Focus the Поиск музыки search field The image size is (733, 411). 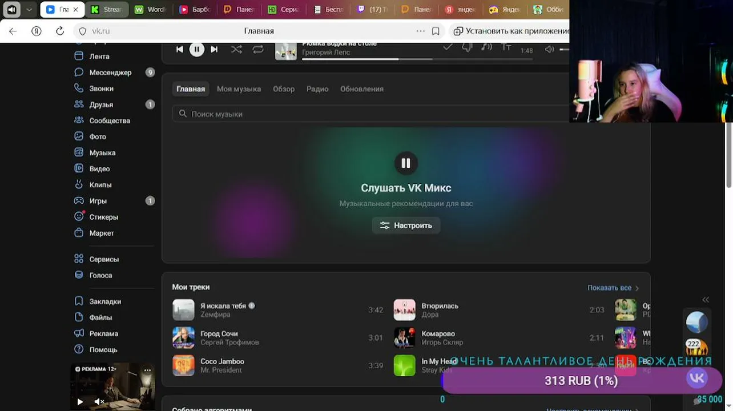click(371, 114)
